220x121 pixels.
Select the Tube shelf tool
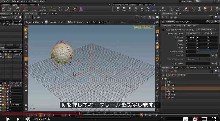pos(130,9)
